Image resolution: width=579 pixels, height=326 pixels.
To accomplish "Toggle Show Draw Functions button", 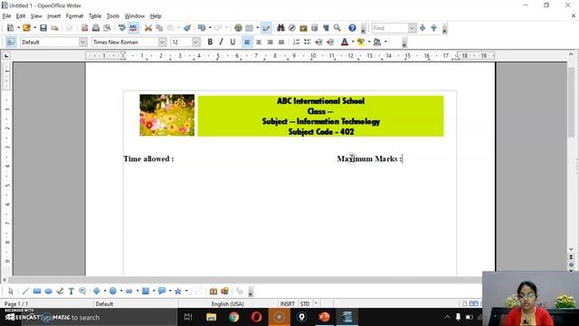I will point(266,28).
